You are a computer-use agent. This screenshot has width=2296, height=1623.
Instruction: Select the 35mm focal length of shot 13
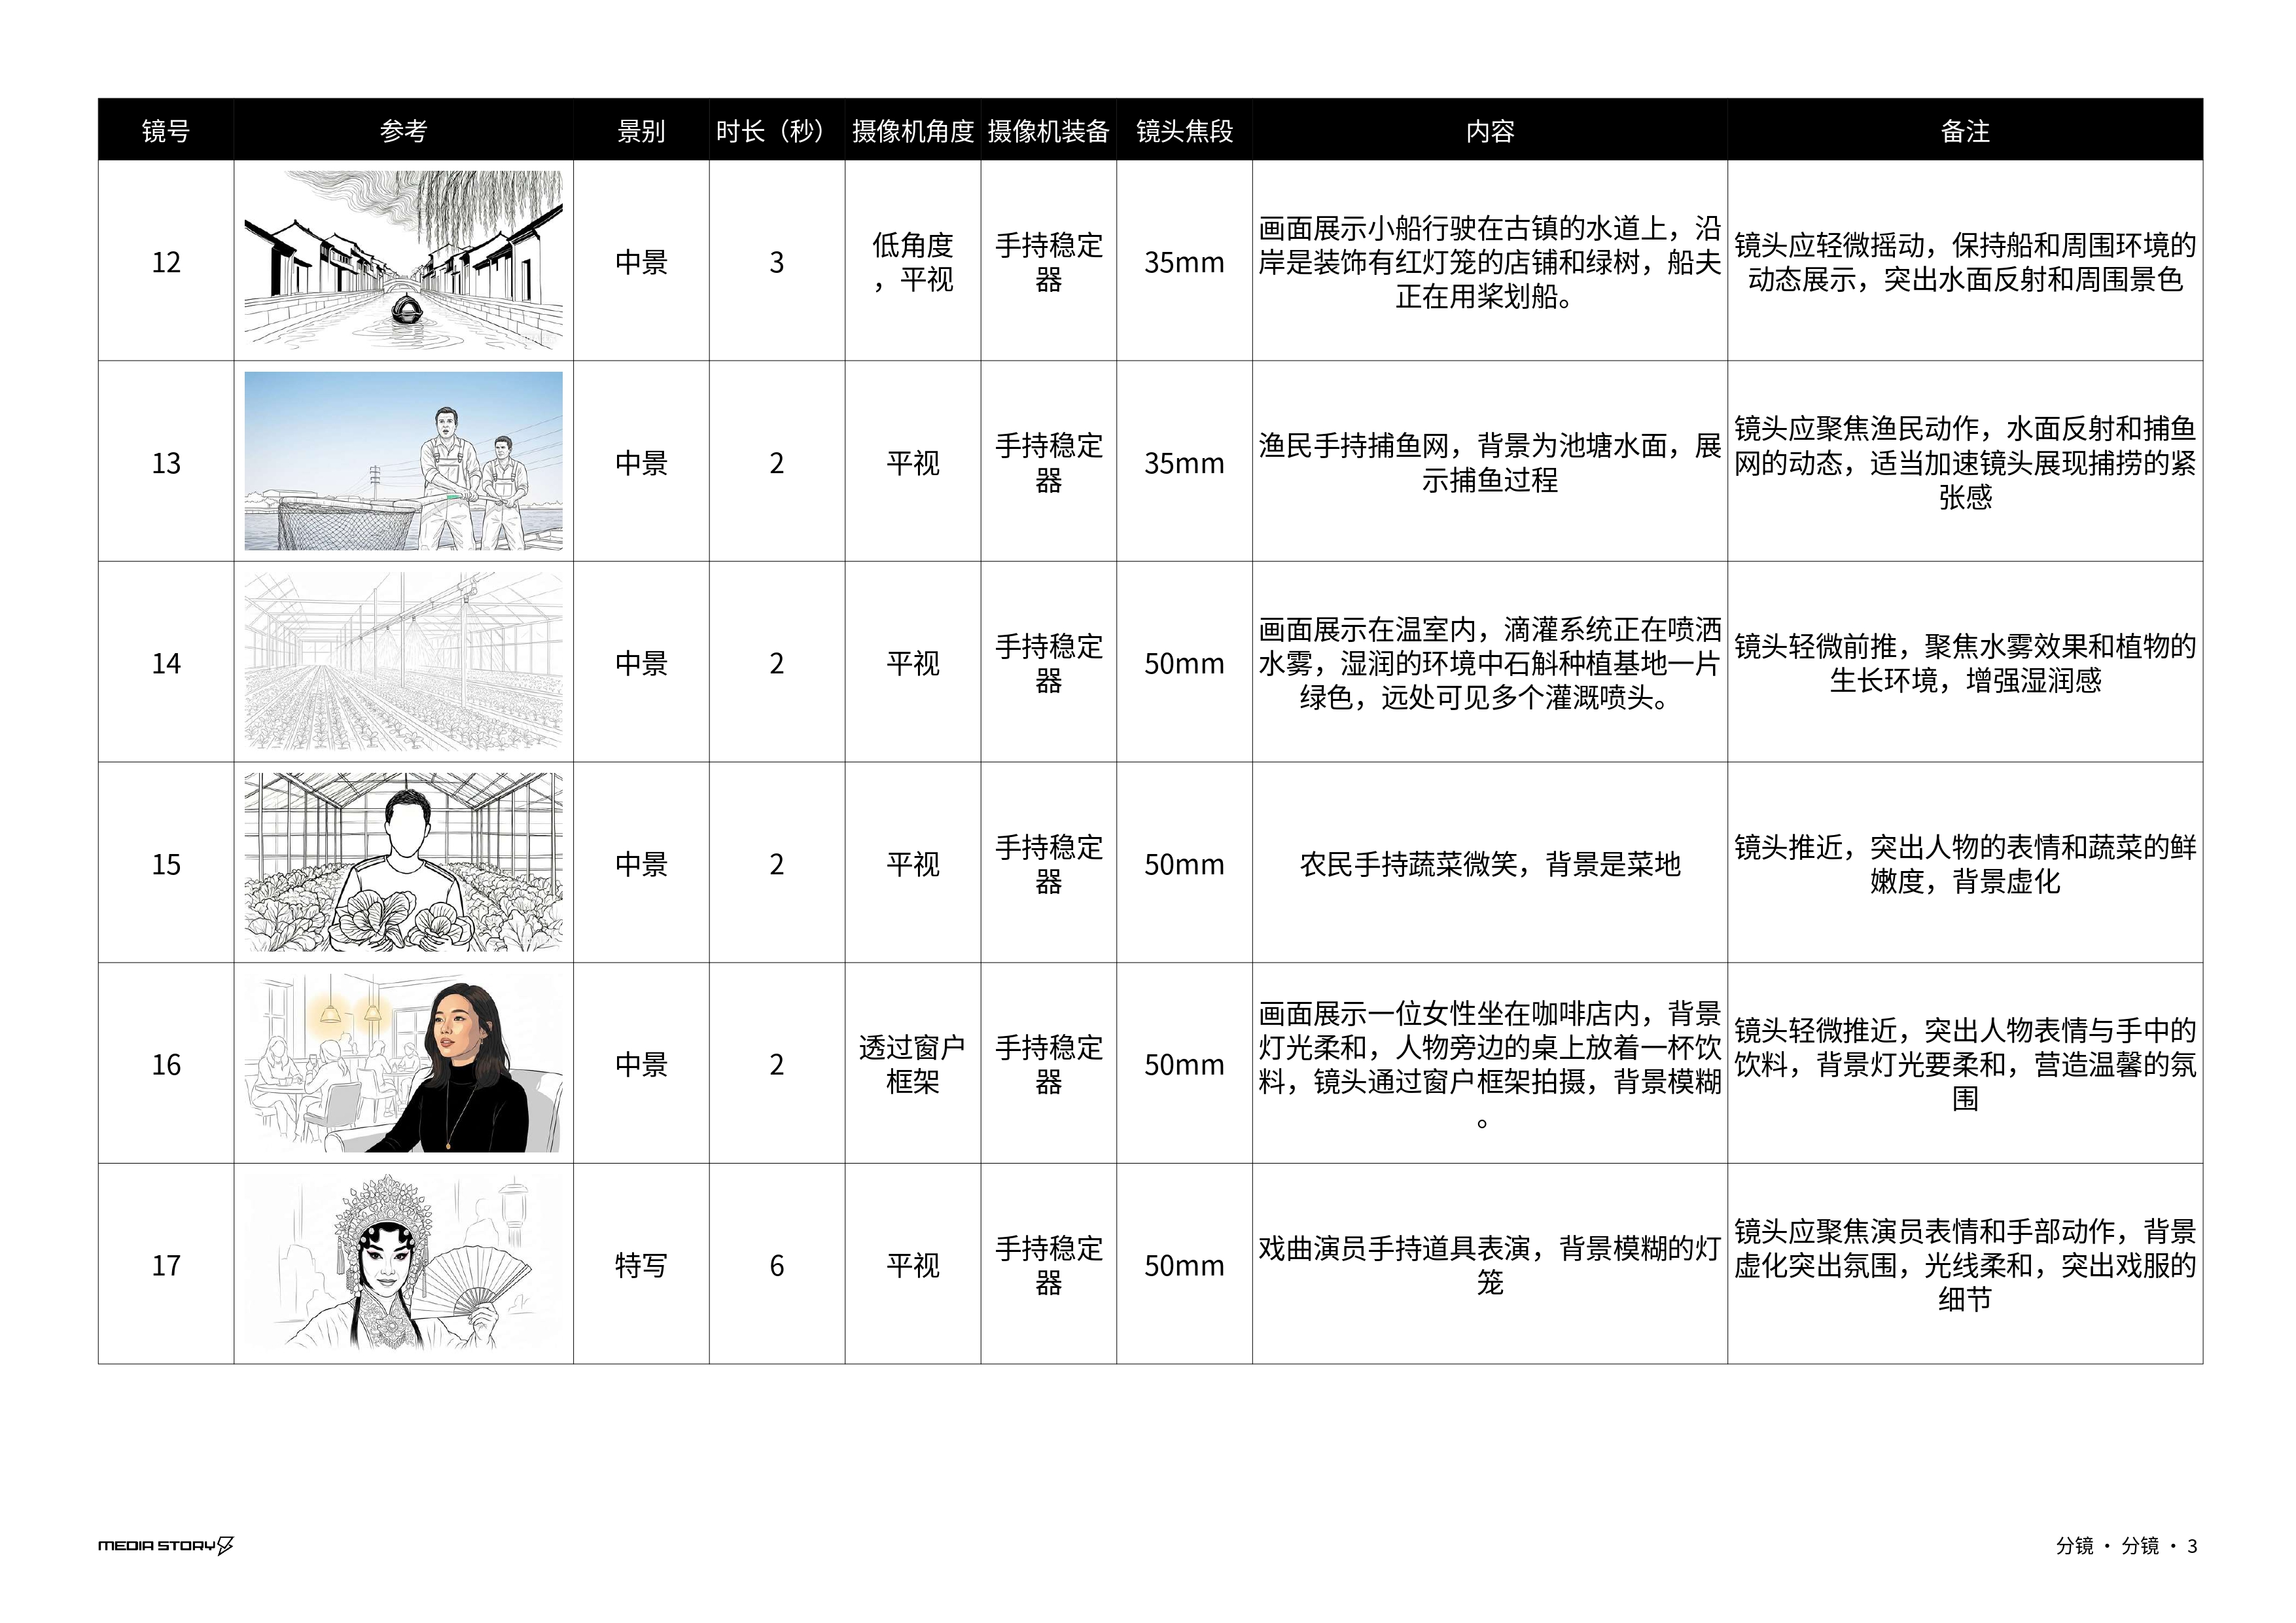click(x=1184, y=463)
